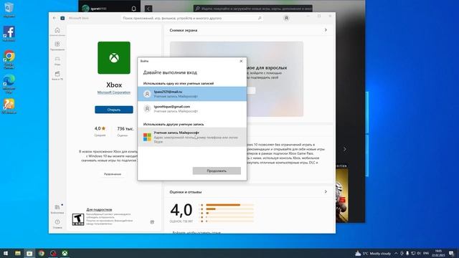Click the notification bell in Xbox window
This screenshot has height=258, width=459.
point(134,9)
